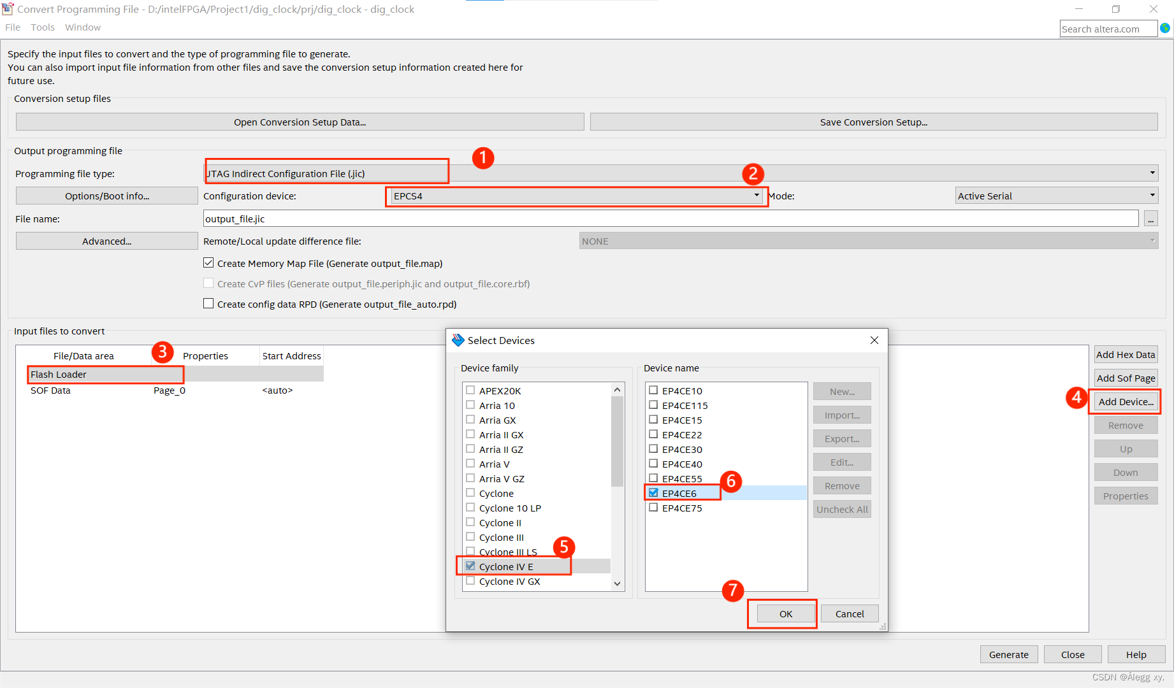Check the Arria 10 device family

(470, 405)
